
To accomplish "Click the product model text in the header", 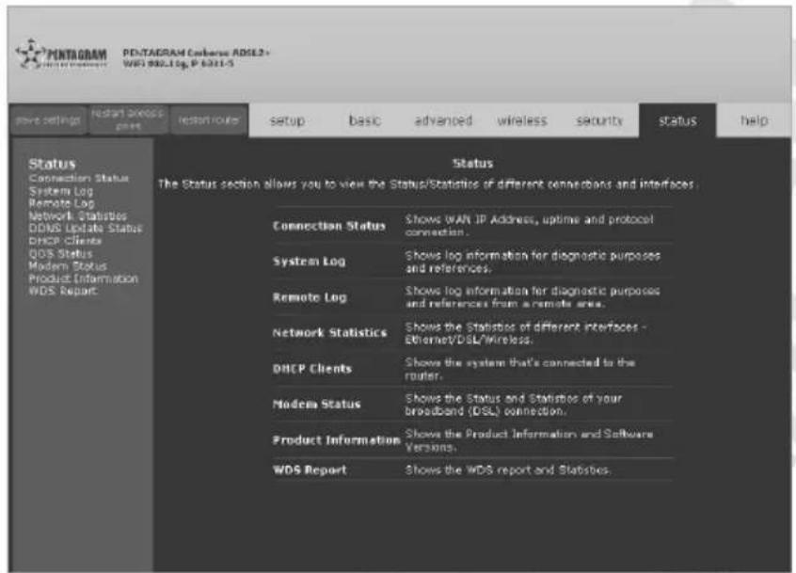I will (x=196, y=57).
